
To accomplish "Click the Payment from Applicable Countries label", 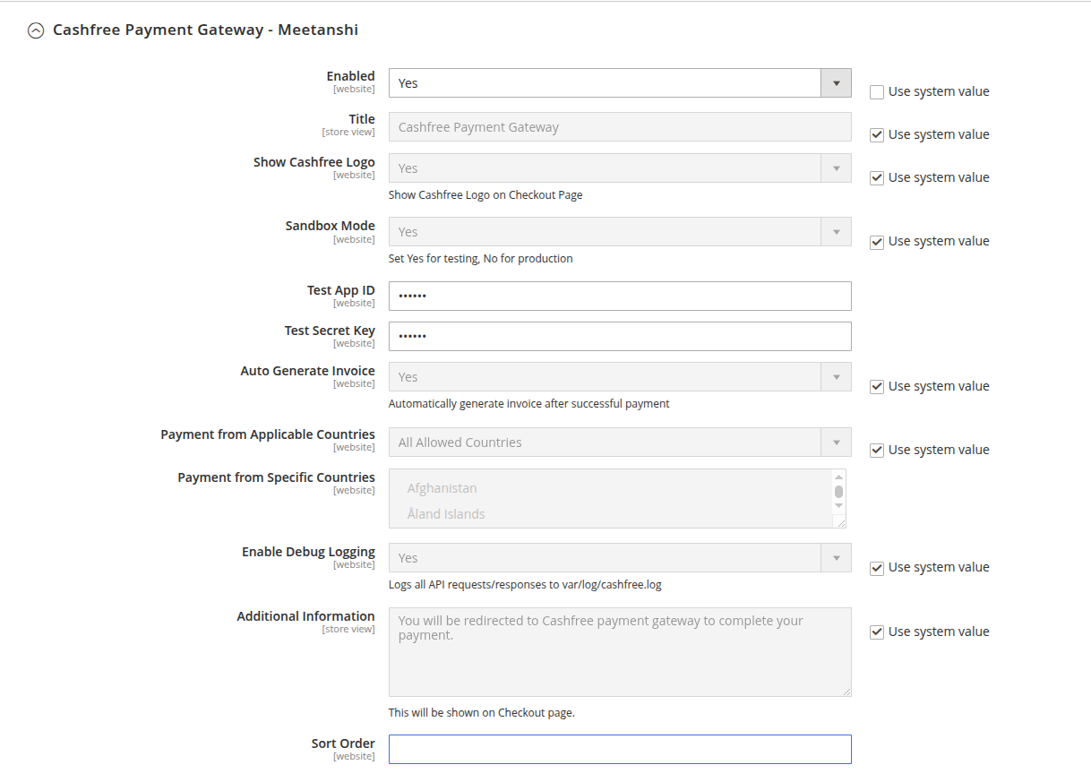I will coord(268,434).
